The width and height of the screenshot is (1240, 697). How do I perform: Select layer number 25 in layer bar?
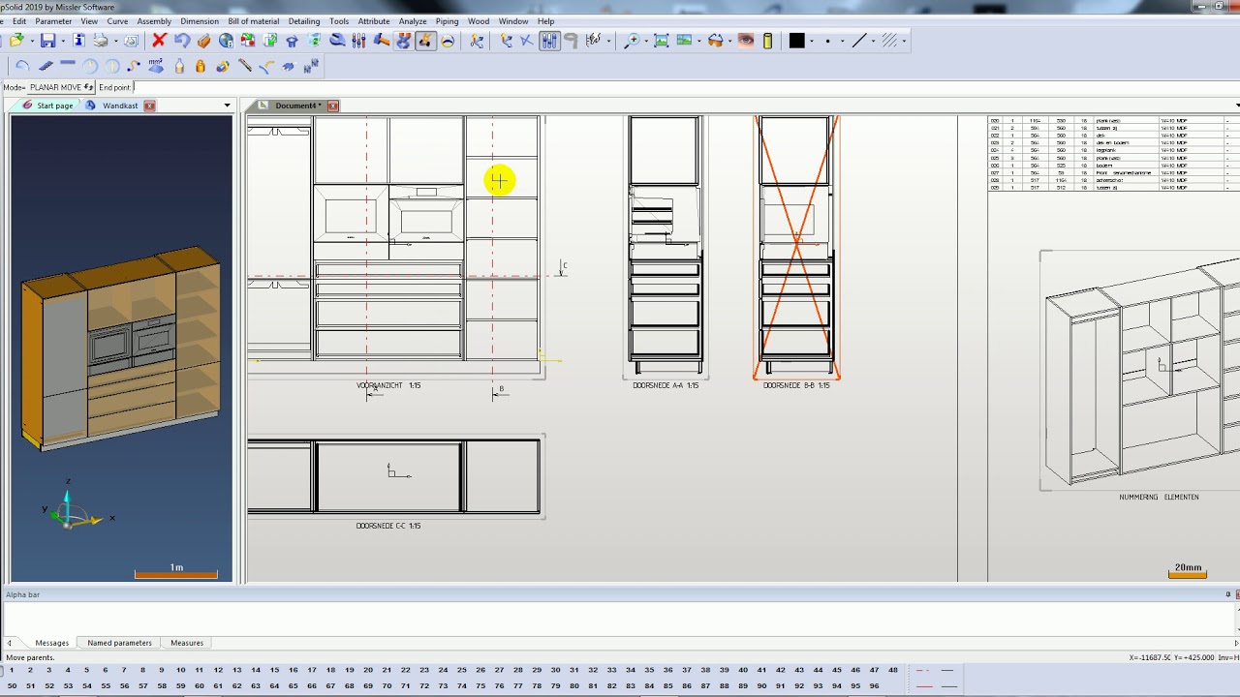pyautogui.click(x=461, y=670)
